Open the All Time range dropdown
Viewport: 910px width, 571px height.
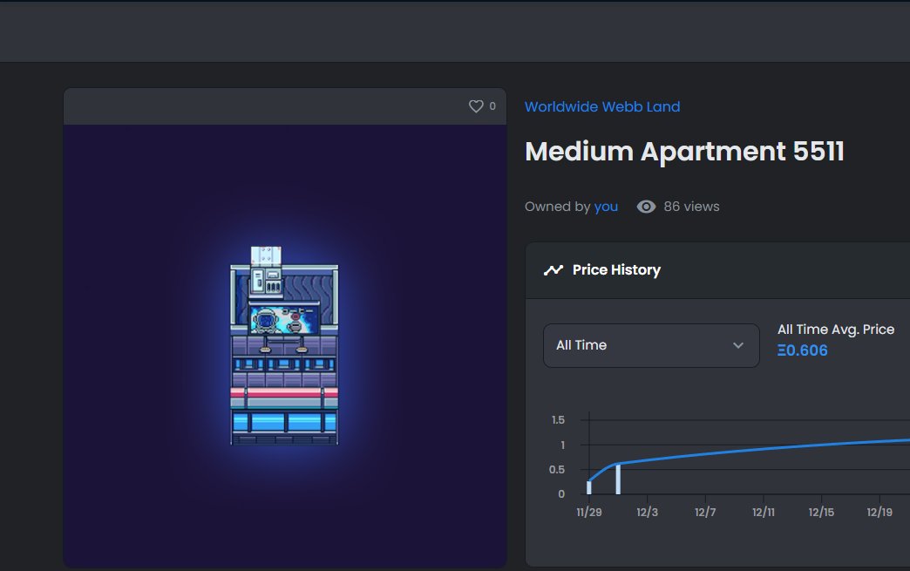[x=651, y=345]
